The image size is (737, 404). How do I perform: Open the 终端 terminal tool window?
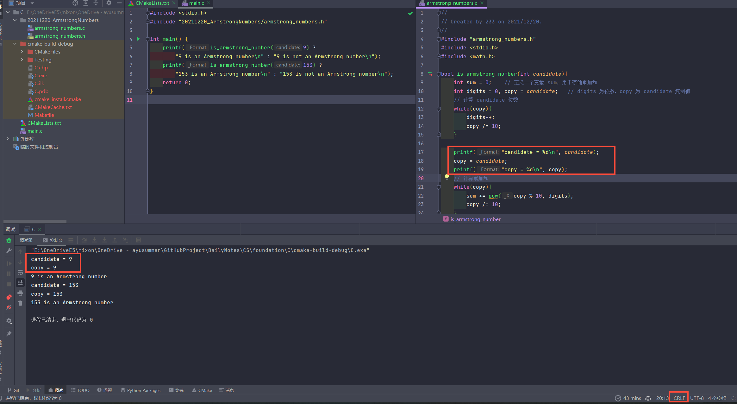[x=176, y=390]
